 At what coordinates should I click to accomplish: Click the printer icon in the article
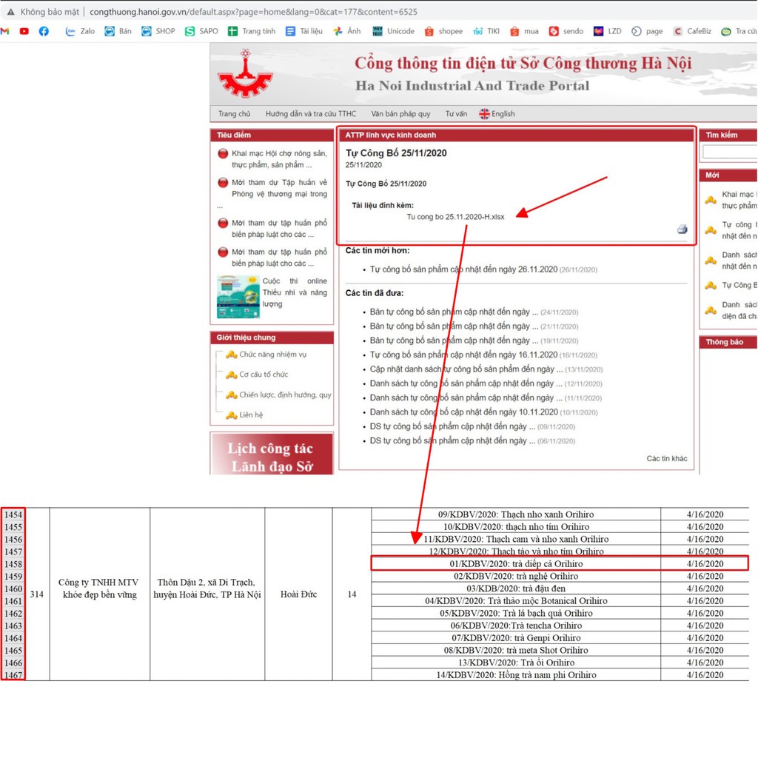click(682, 229)
